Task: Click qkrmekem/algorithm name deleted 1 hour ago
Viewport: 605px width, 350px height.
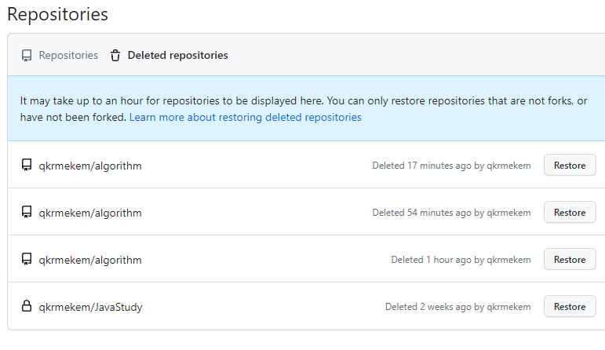Action: click(90, 260)
